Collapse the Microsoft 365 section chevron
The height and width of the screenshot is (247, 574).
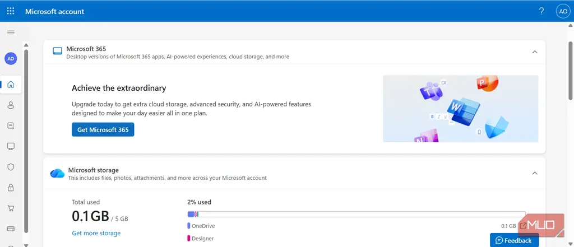[x=534, y=52]
